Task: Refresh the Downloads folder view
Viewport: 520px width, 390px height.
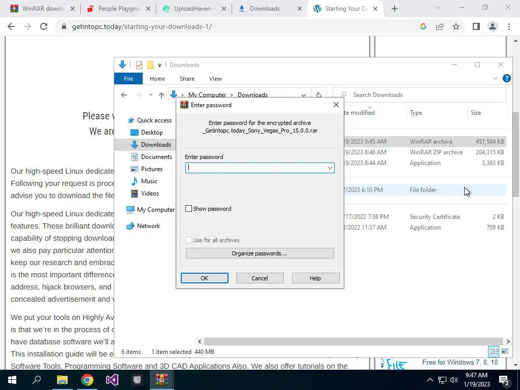Action: pyautogui.click(x=319, y=95)
